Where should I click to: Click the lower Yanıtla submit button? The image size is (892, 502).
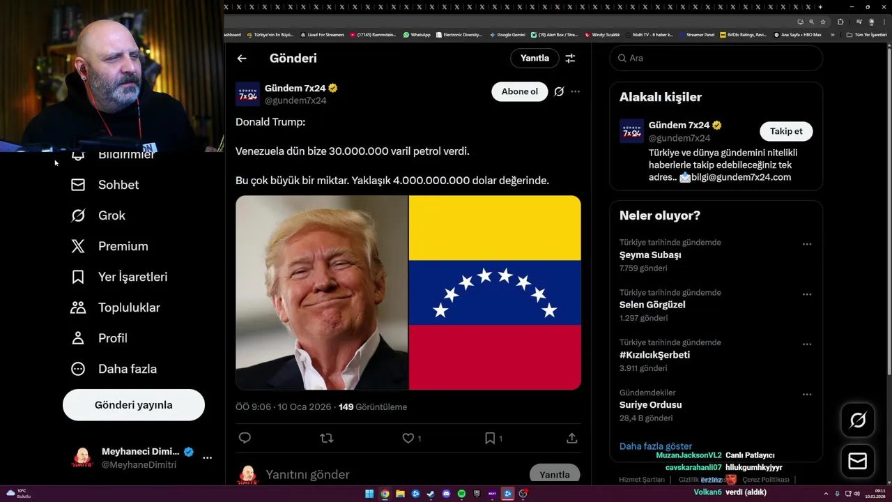555,474
